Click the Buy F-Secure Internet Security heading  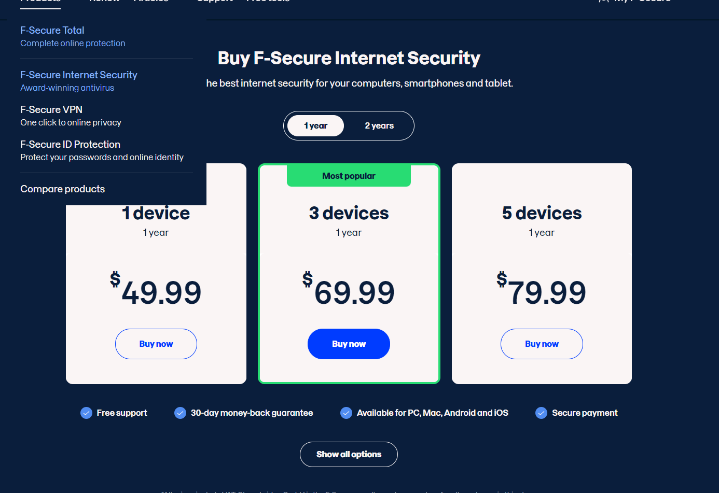[x=349, y=58]
